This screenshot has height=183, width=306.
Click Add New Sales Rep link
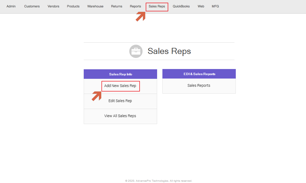tap(120, 86)
